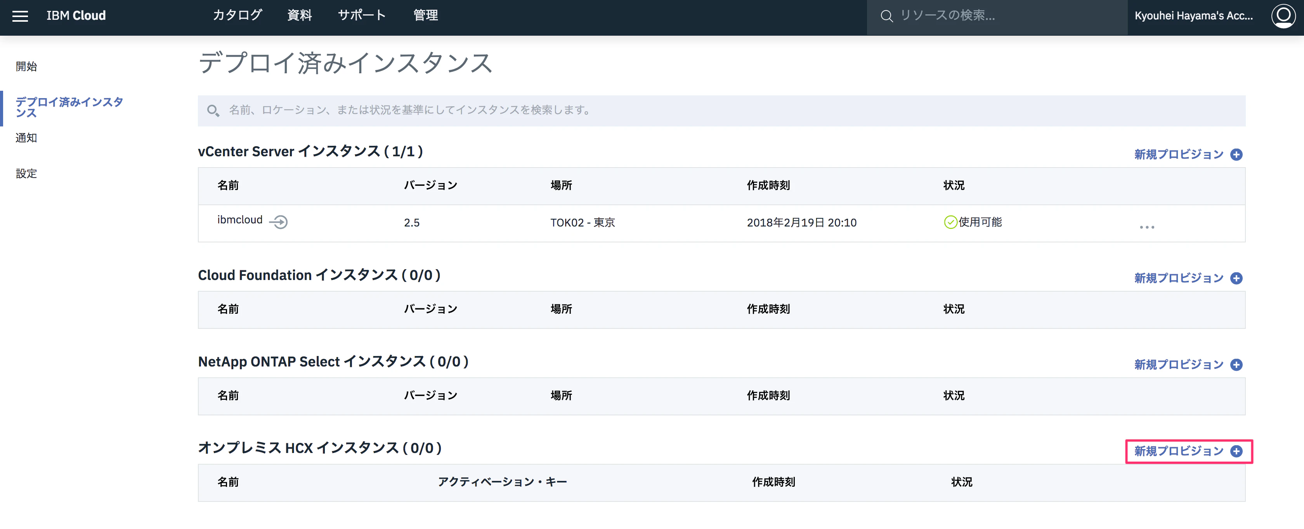Select 通知 in the sidebar

tap(26, 138)
